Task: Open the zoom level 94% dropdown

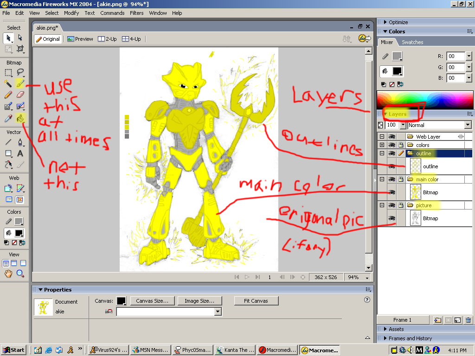Action: click(x=367, y=277)
